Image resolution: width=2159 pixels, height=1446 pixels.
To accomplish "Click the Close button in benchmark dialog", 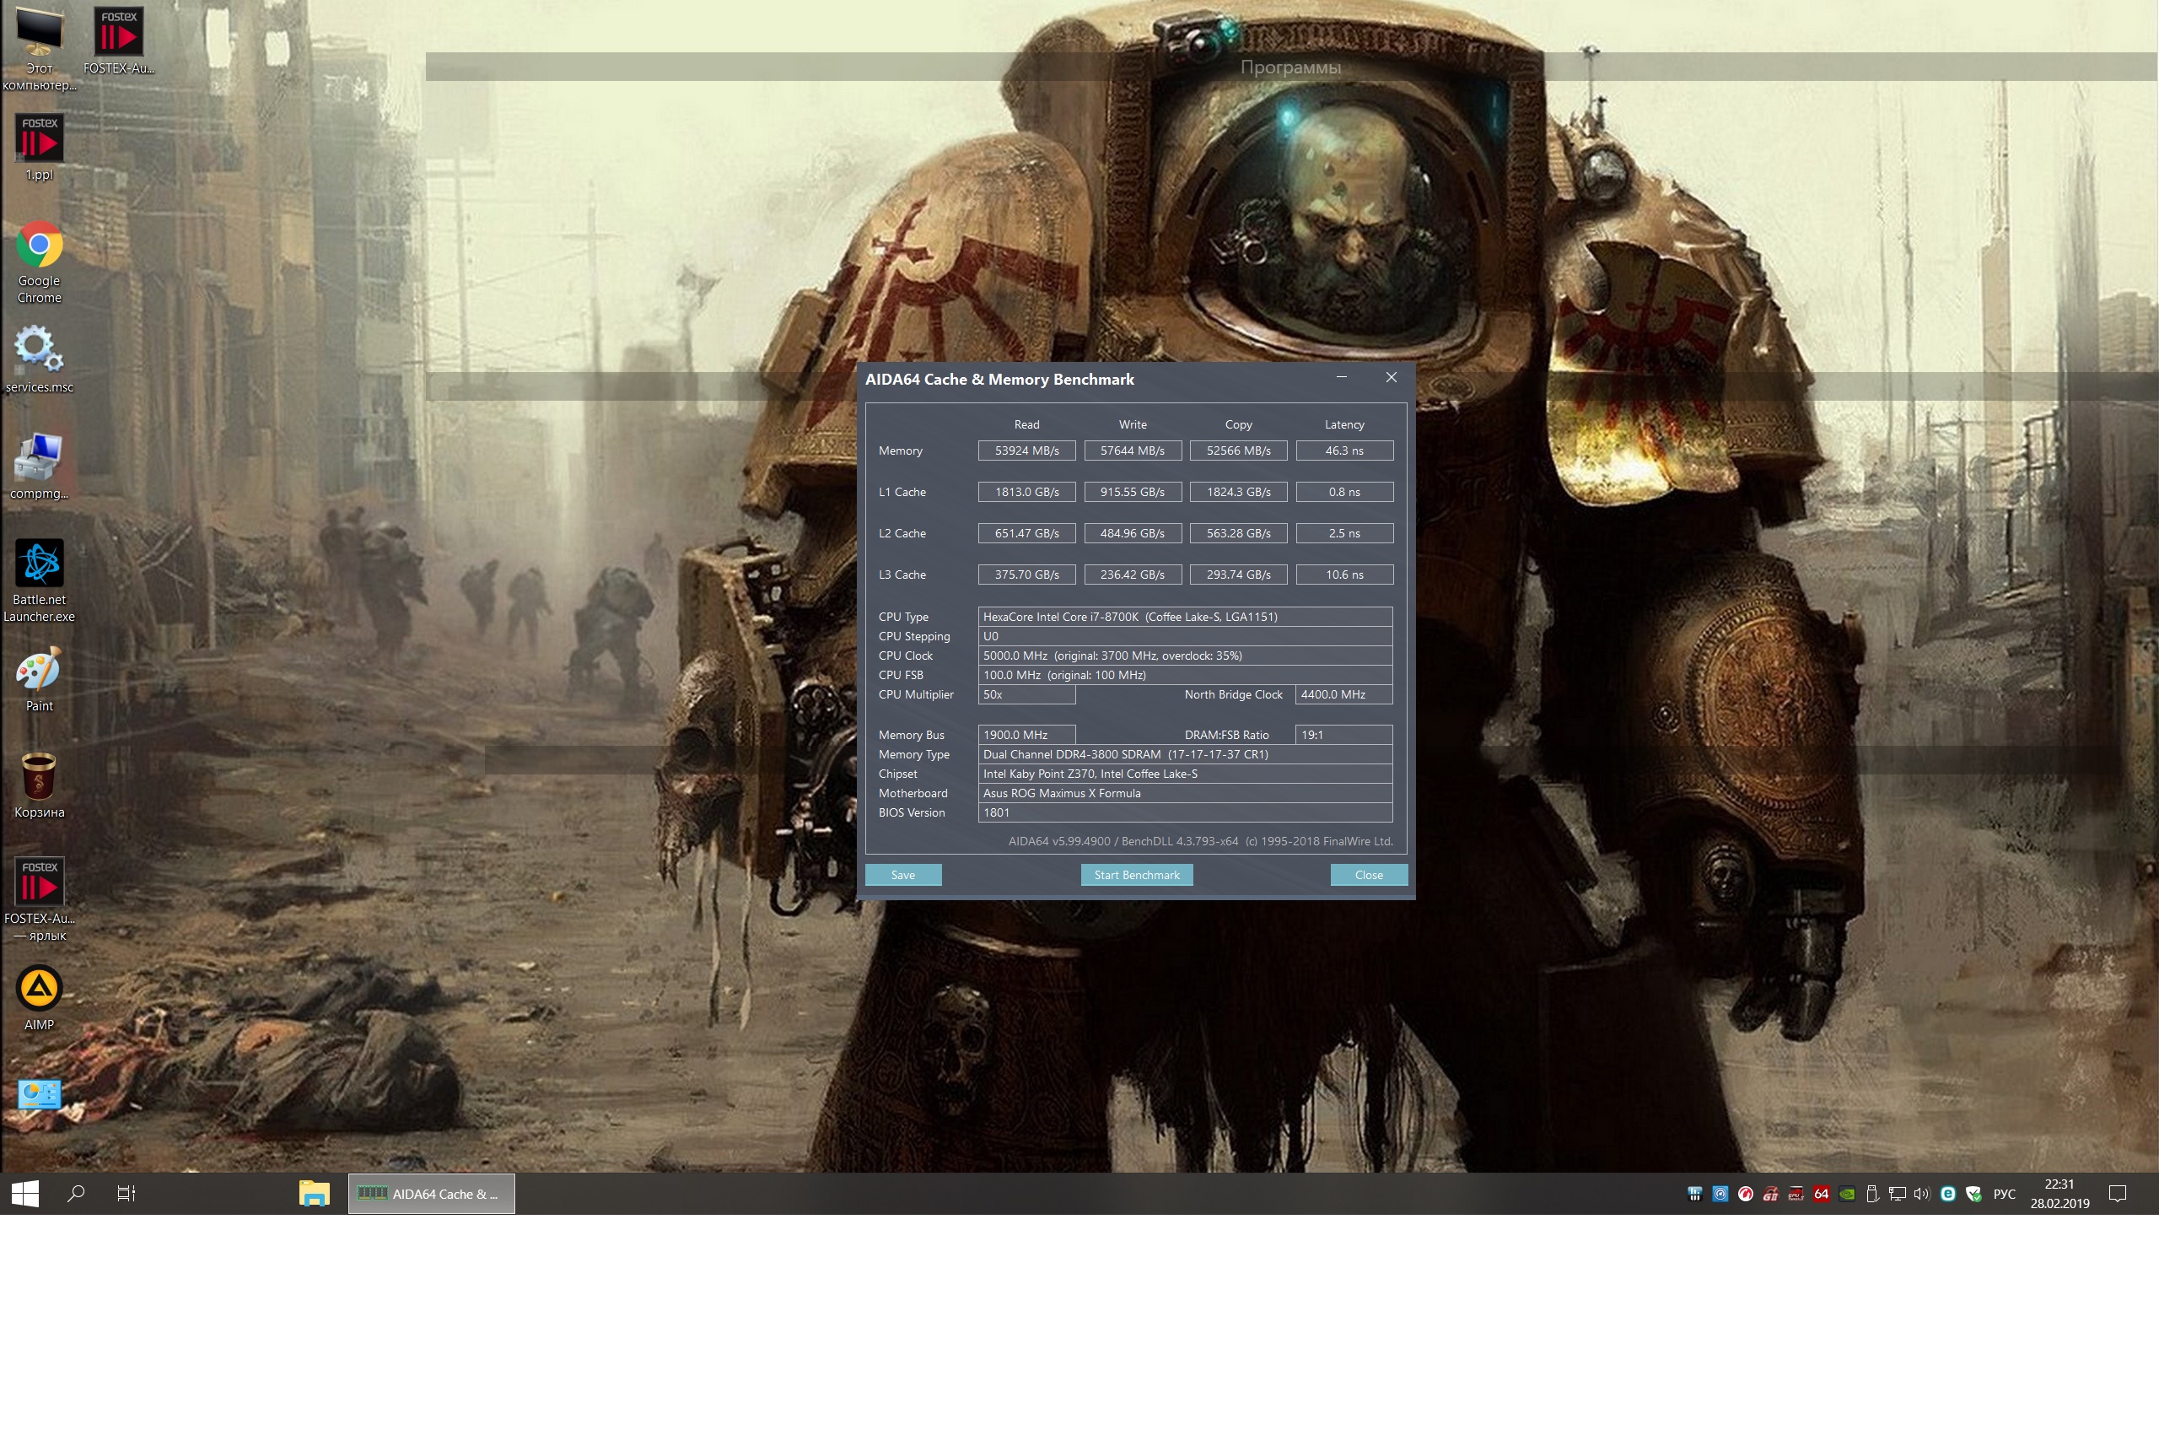I will (1368, 874).
